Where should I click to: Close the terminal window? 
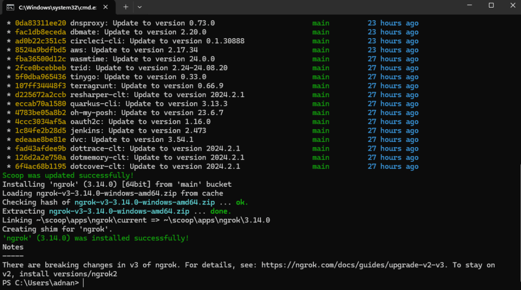[x=513, y=5]
